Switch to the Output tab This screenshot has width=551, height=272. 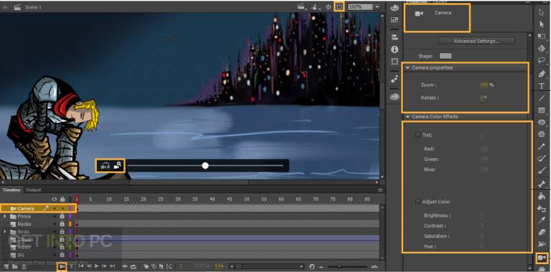tap(34, 190)
